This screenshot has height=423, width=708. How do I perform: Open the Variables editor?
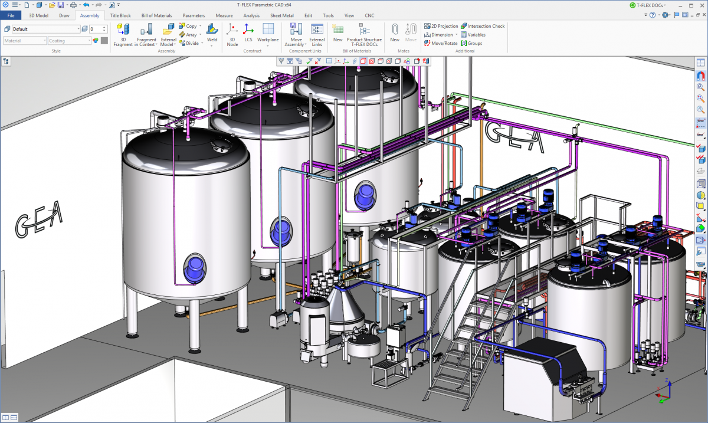pyautogui.click(x=473, y=35)
